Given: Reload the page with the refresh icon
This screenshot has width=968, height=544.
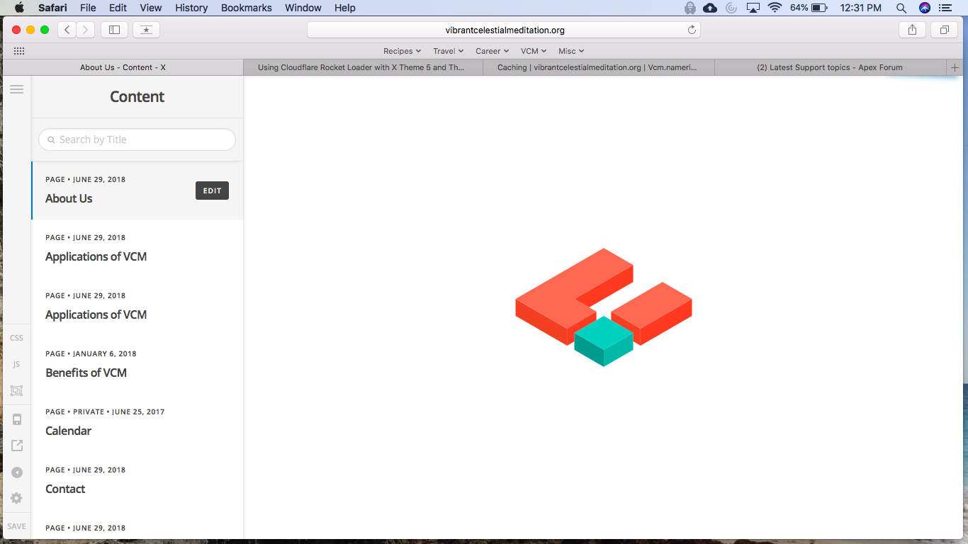Looking at the screenshot, I should point(692,30).
